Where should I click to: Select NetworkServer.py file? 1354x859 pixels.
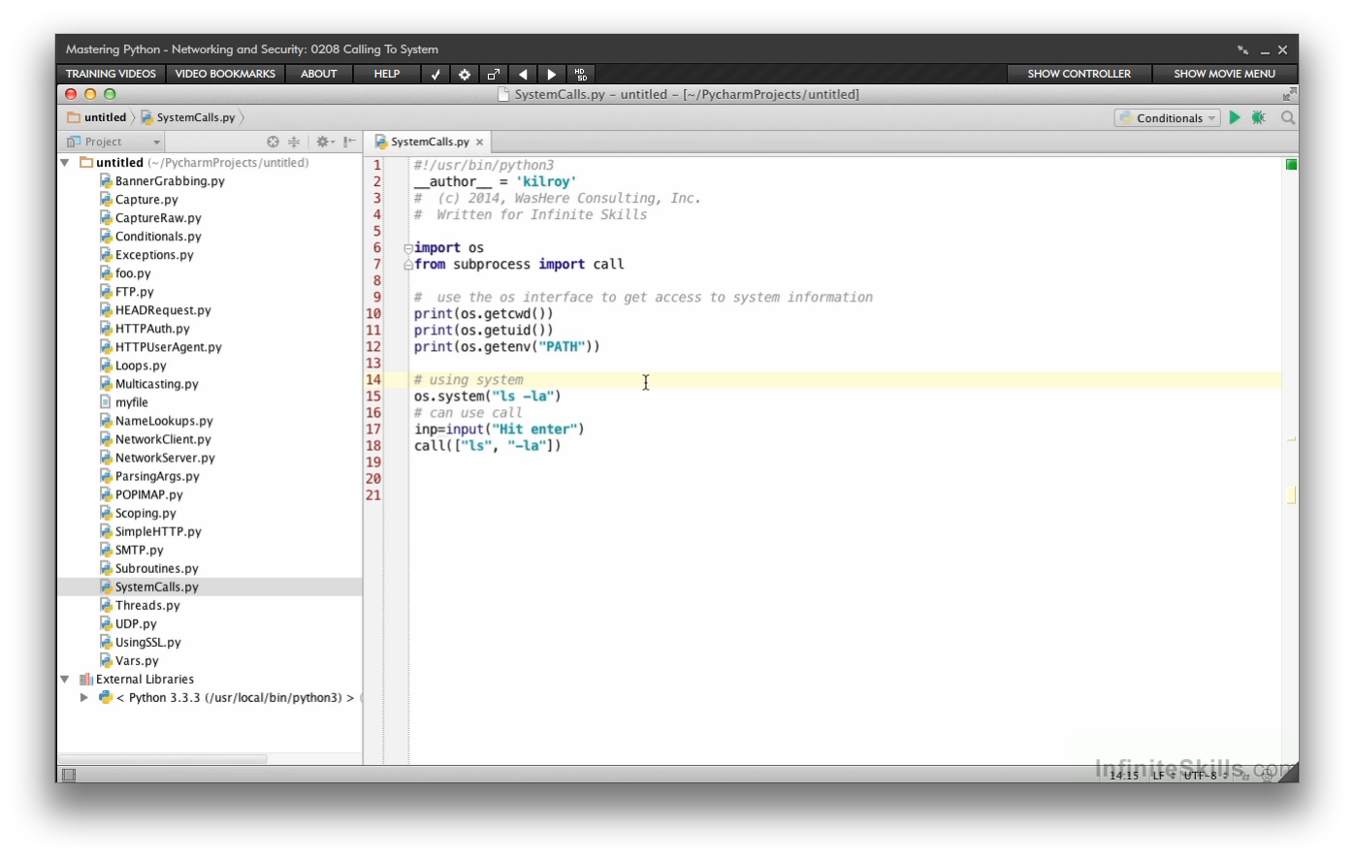coord(165,458)
